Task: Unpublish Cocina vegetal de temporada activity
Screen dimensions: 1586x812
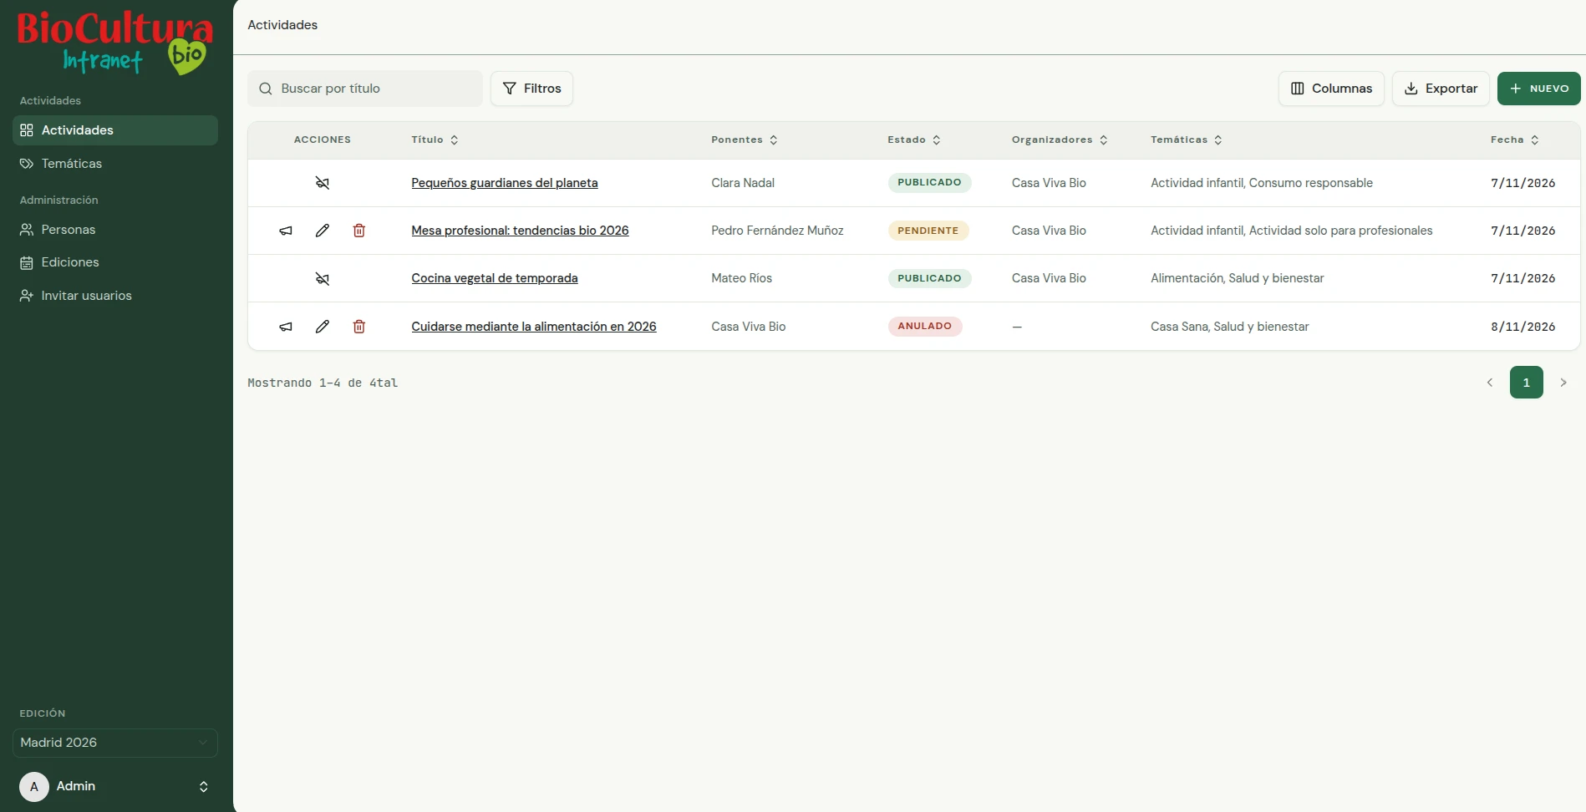Action: pyautogui.click(x=323, y=278)
